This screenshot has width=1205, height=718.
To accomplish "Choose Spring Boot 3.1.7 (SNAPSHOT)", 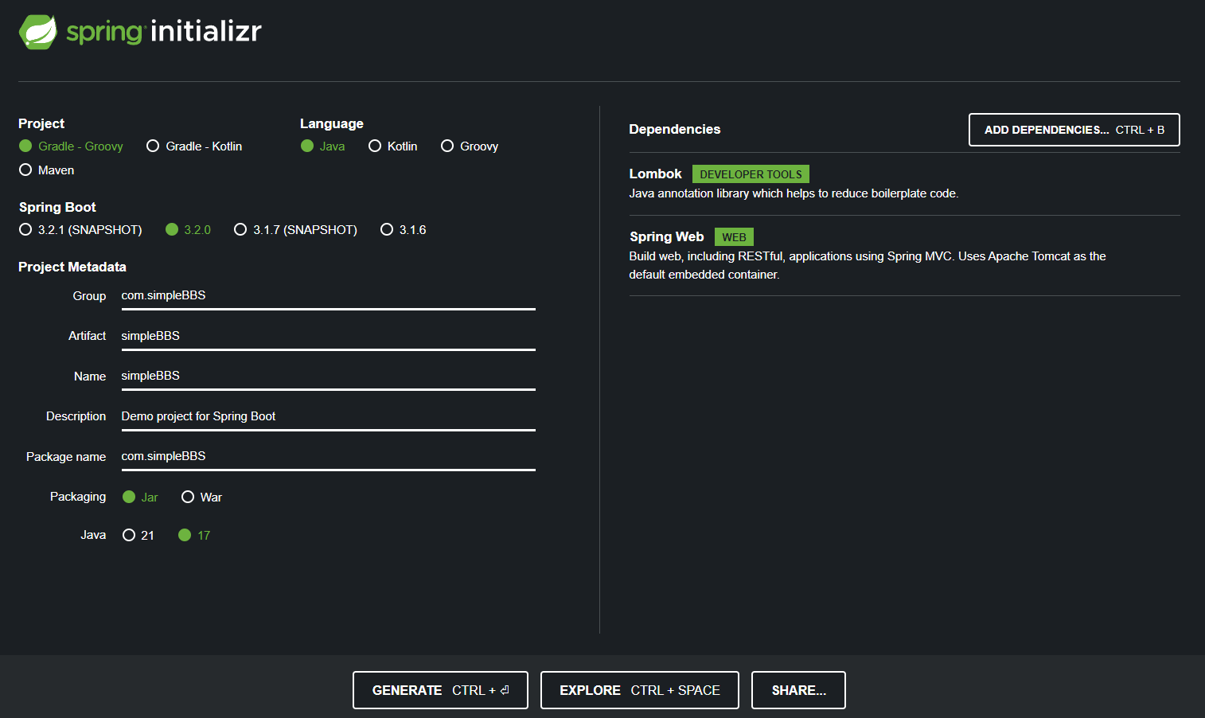I will click(295, 230).
